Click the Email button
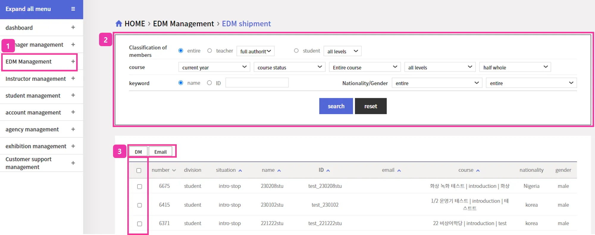The image size is (595, 235). pos(160,152)
